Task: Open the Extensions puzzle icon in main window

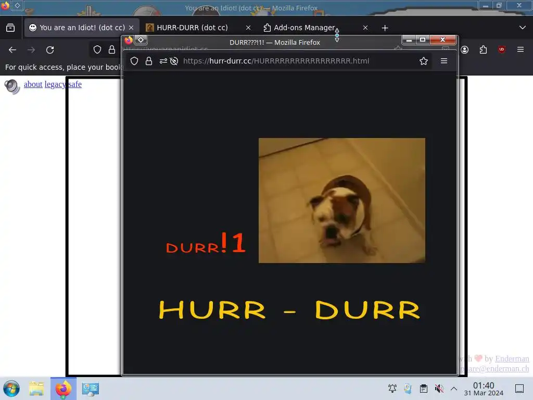Action: (483, 49)
